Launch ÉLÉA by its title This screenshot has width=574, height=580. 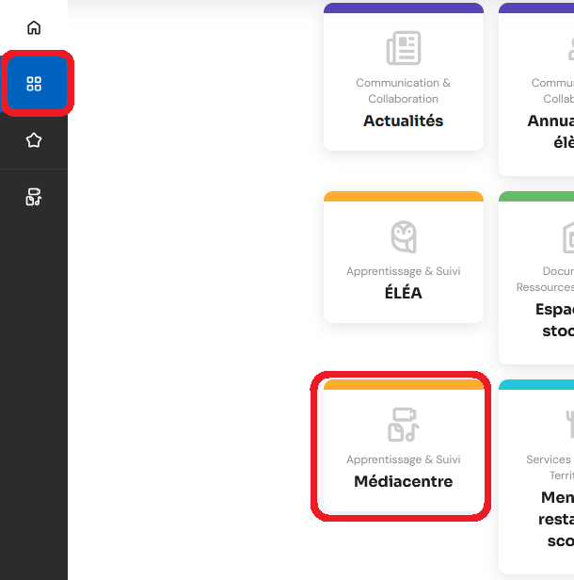coord(403,293)
